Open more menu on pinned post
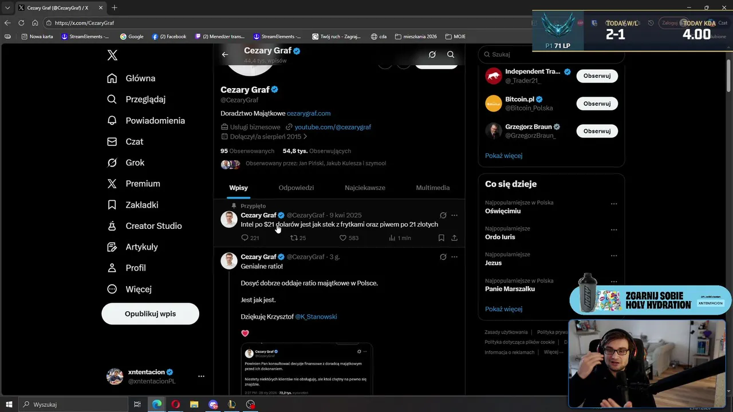 pyautogui.click(x=454, y=215)
